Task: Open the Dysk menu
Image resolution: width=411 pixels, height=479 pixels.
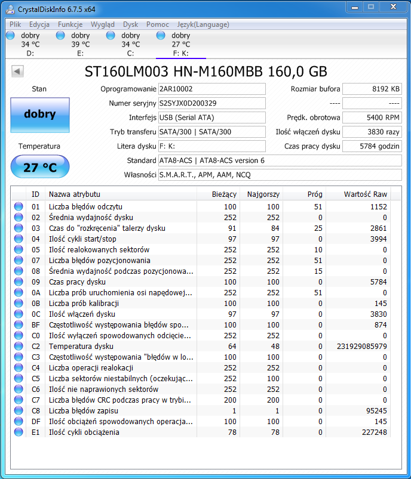Action: pos(130,24)
